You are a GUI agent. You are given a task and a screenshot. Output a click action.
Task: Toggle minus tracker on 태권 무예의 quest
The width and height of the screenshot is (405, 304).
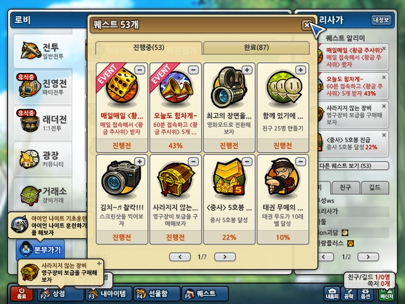coord(300,162)
